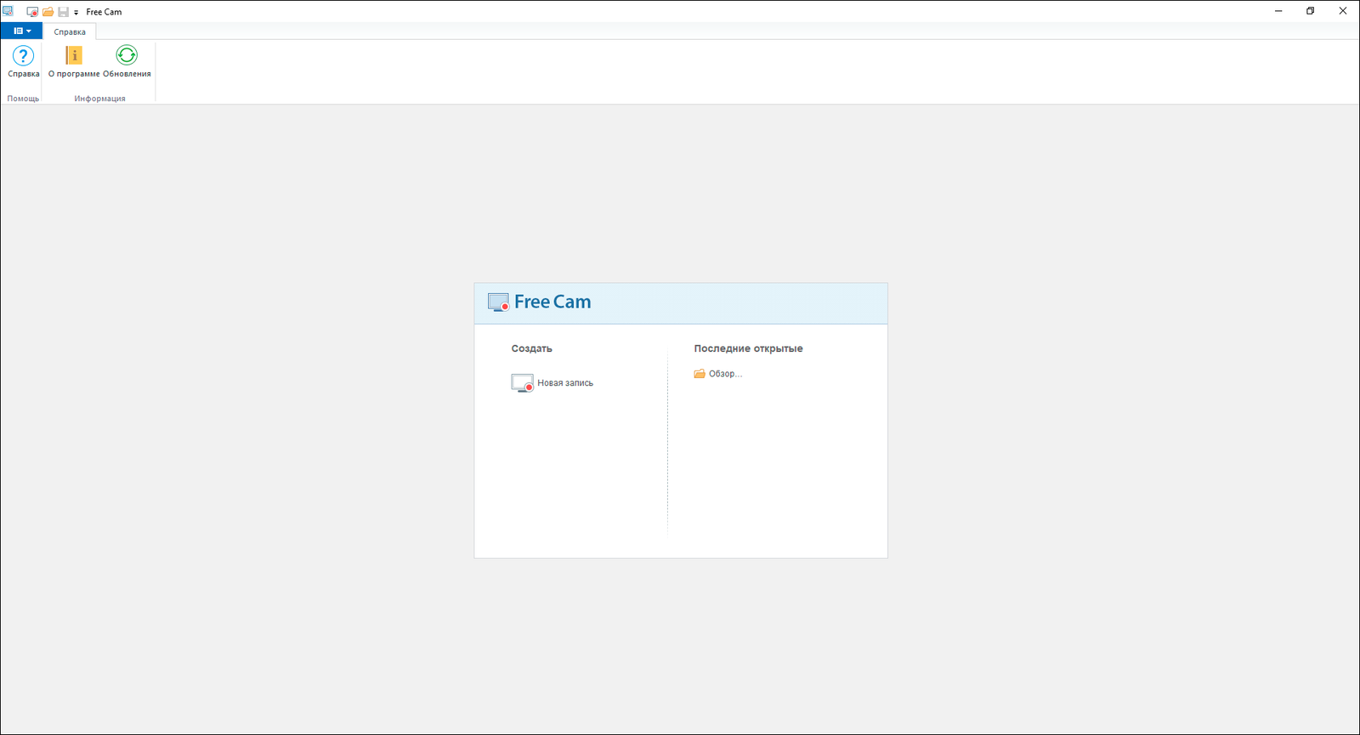Click the Free Cam title bar text
This screenshot has height=735, width=1360.
(x=104, y=12)
